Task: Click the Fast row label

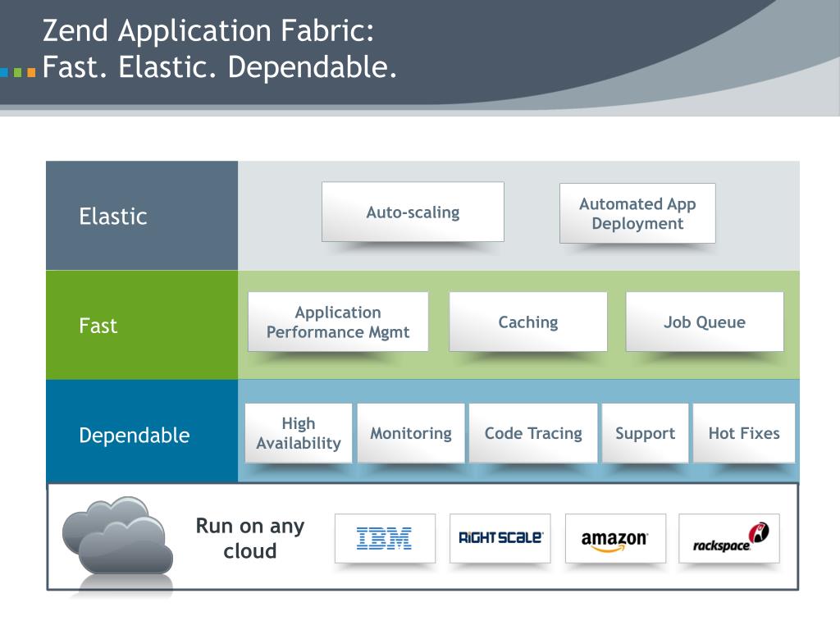Action: click(98, 326)
